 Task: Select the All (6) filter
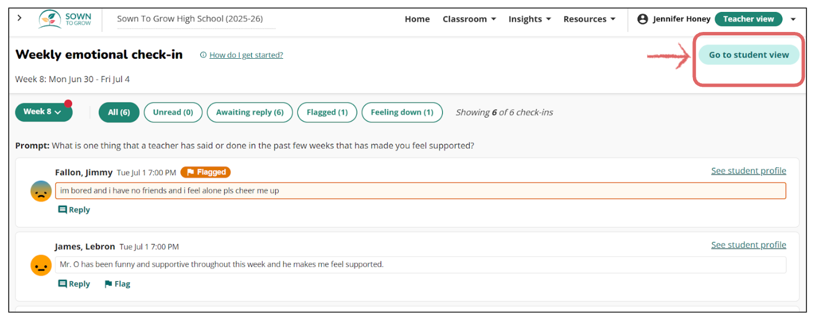tap(119, 112)
